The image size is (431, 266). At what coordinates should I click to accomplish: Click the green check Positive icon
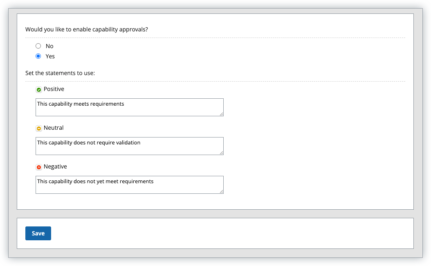39,90
